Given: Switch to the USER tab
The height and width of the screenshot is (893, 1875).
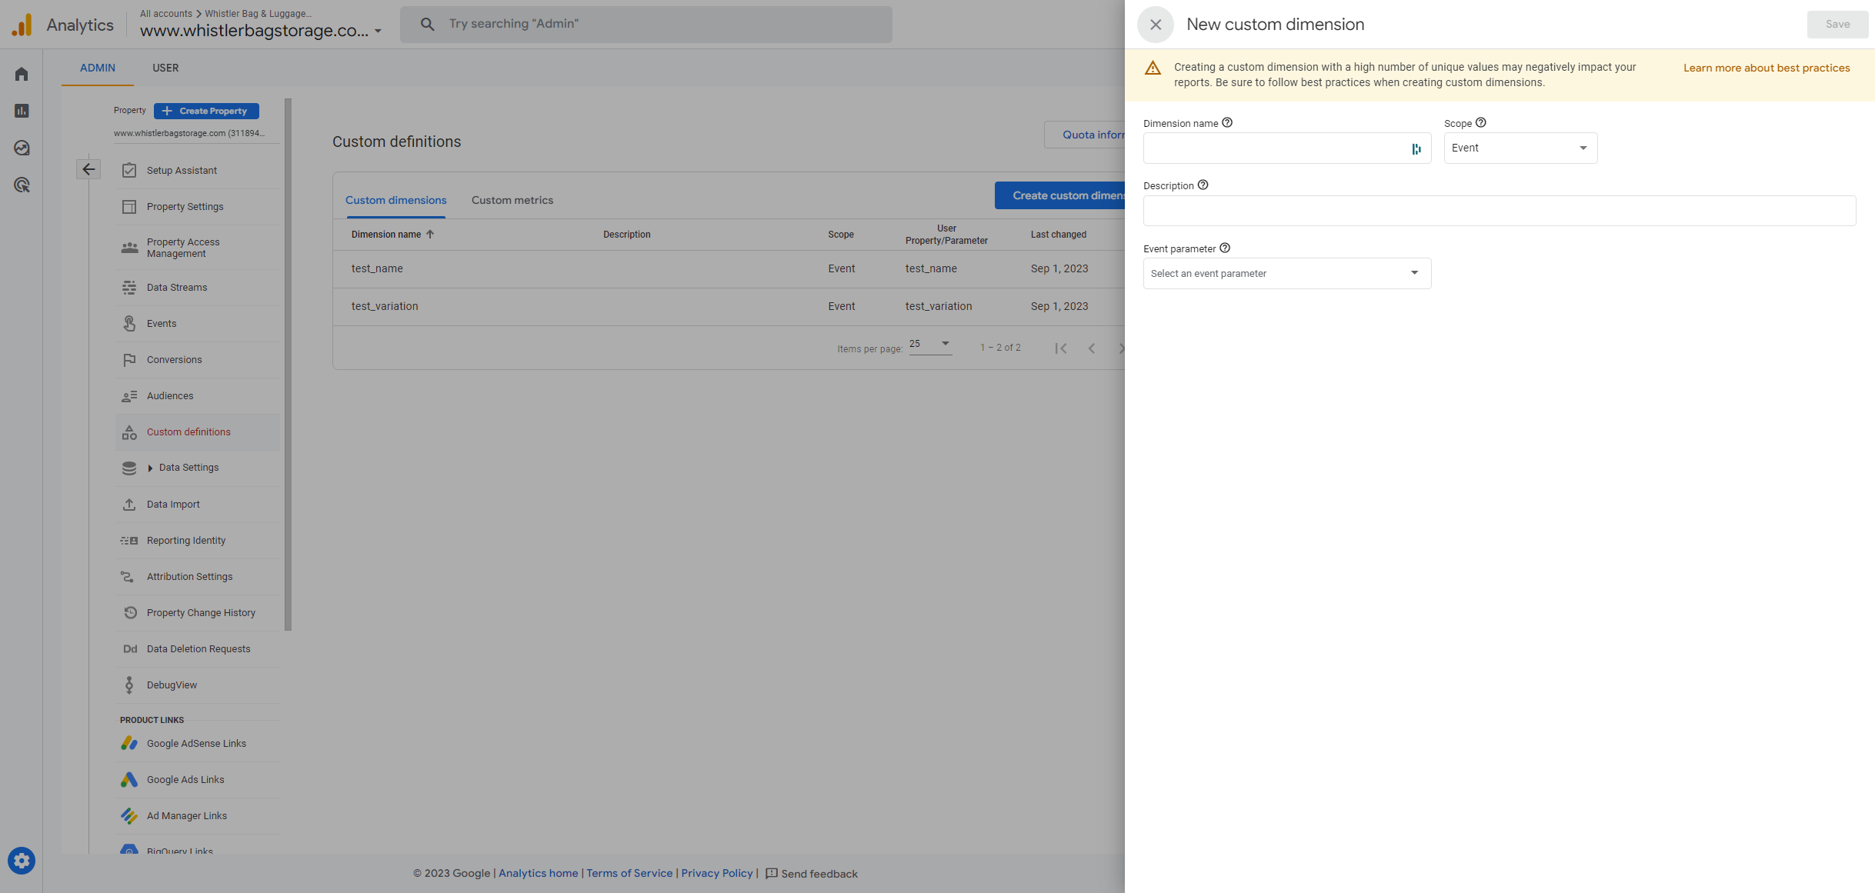Looking at the screenshot, I should tap(165, 68).
